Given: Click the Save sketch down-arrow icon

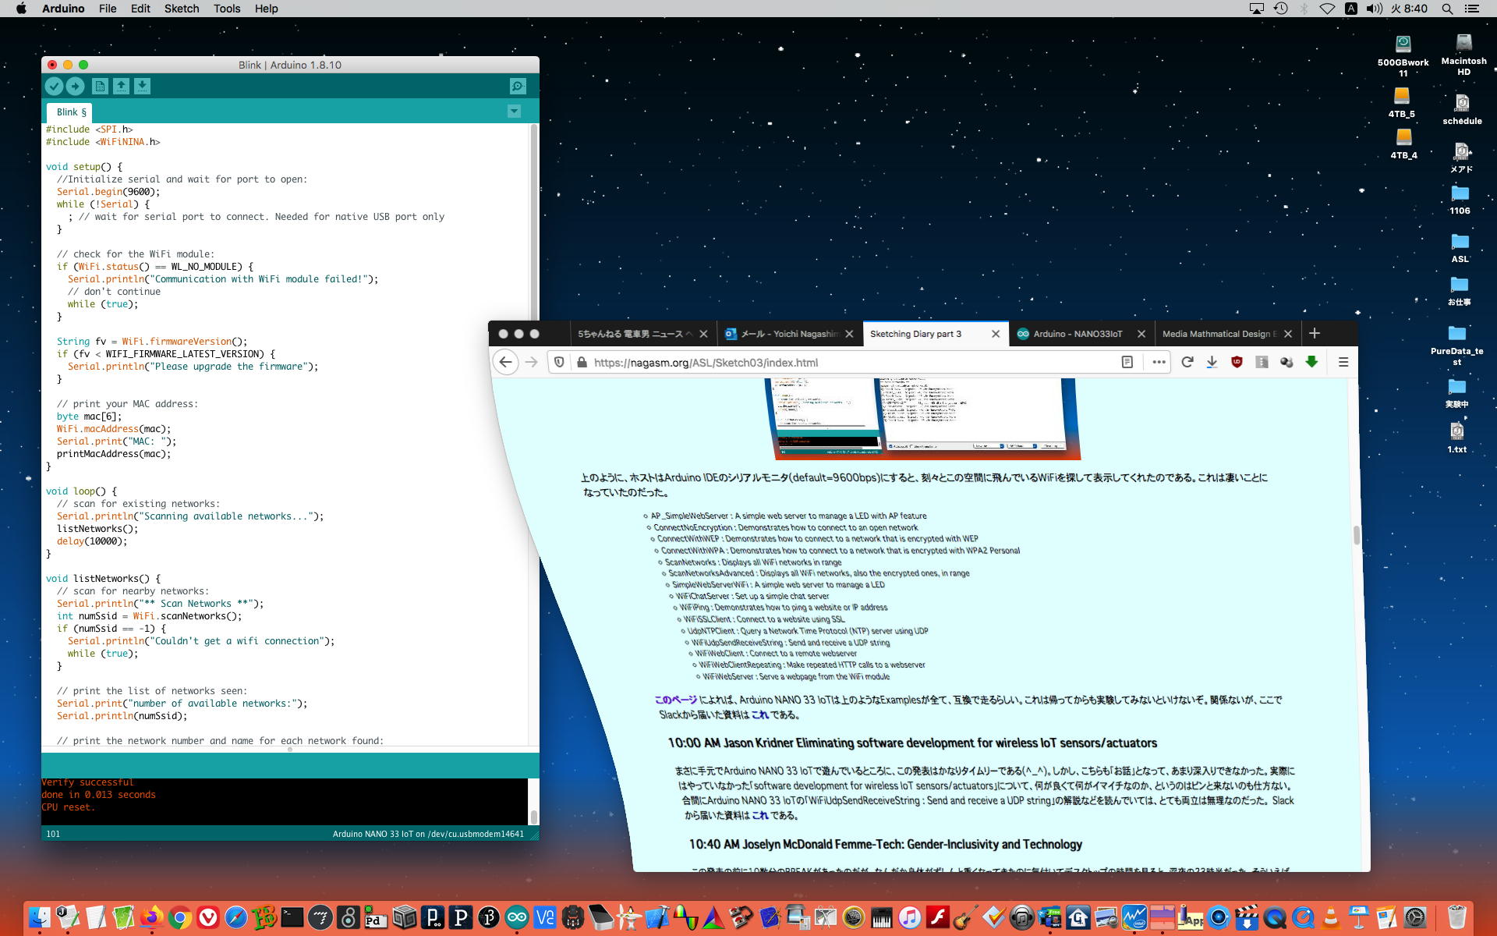Looking at the screenshot, I should pyautogui.click(x=142, y=87).
